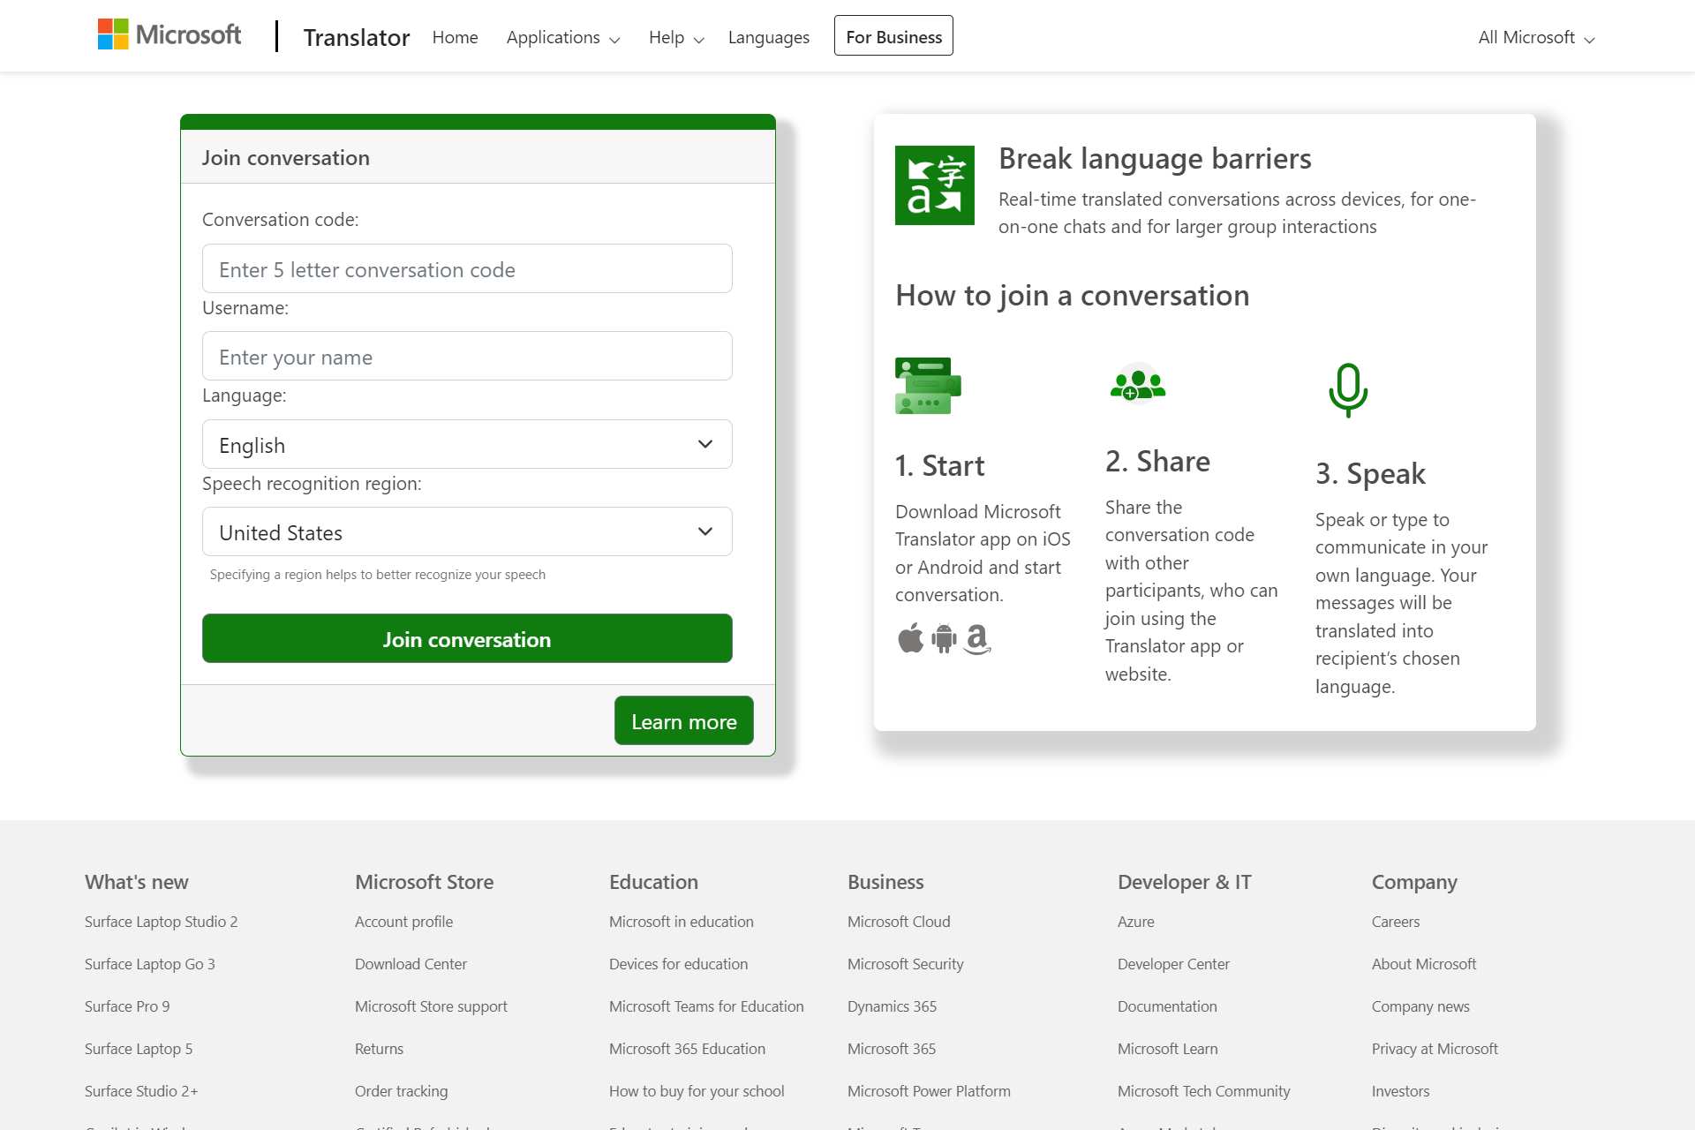
Task: Open Returns footer link
Action: pyautogui.click(x=379, y=1049)
